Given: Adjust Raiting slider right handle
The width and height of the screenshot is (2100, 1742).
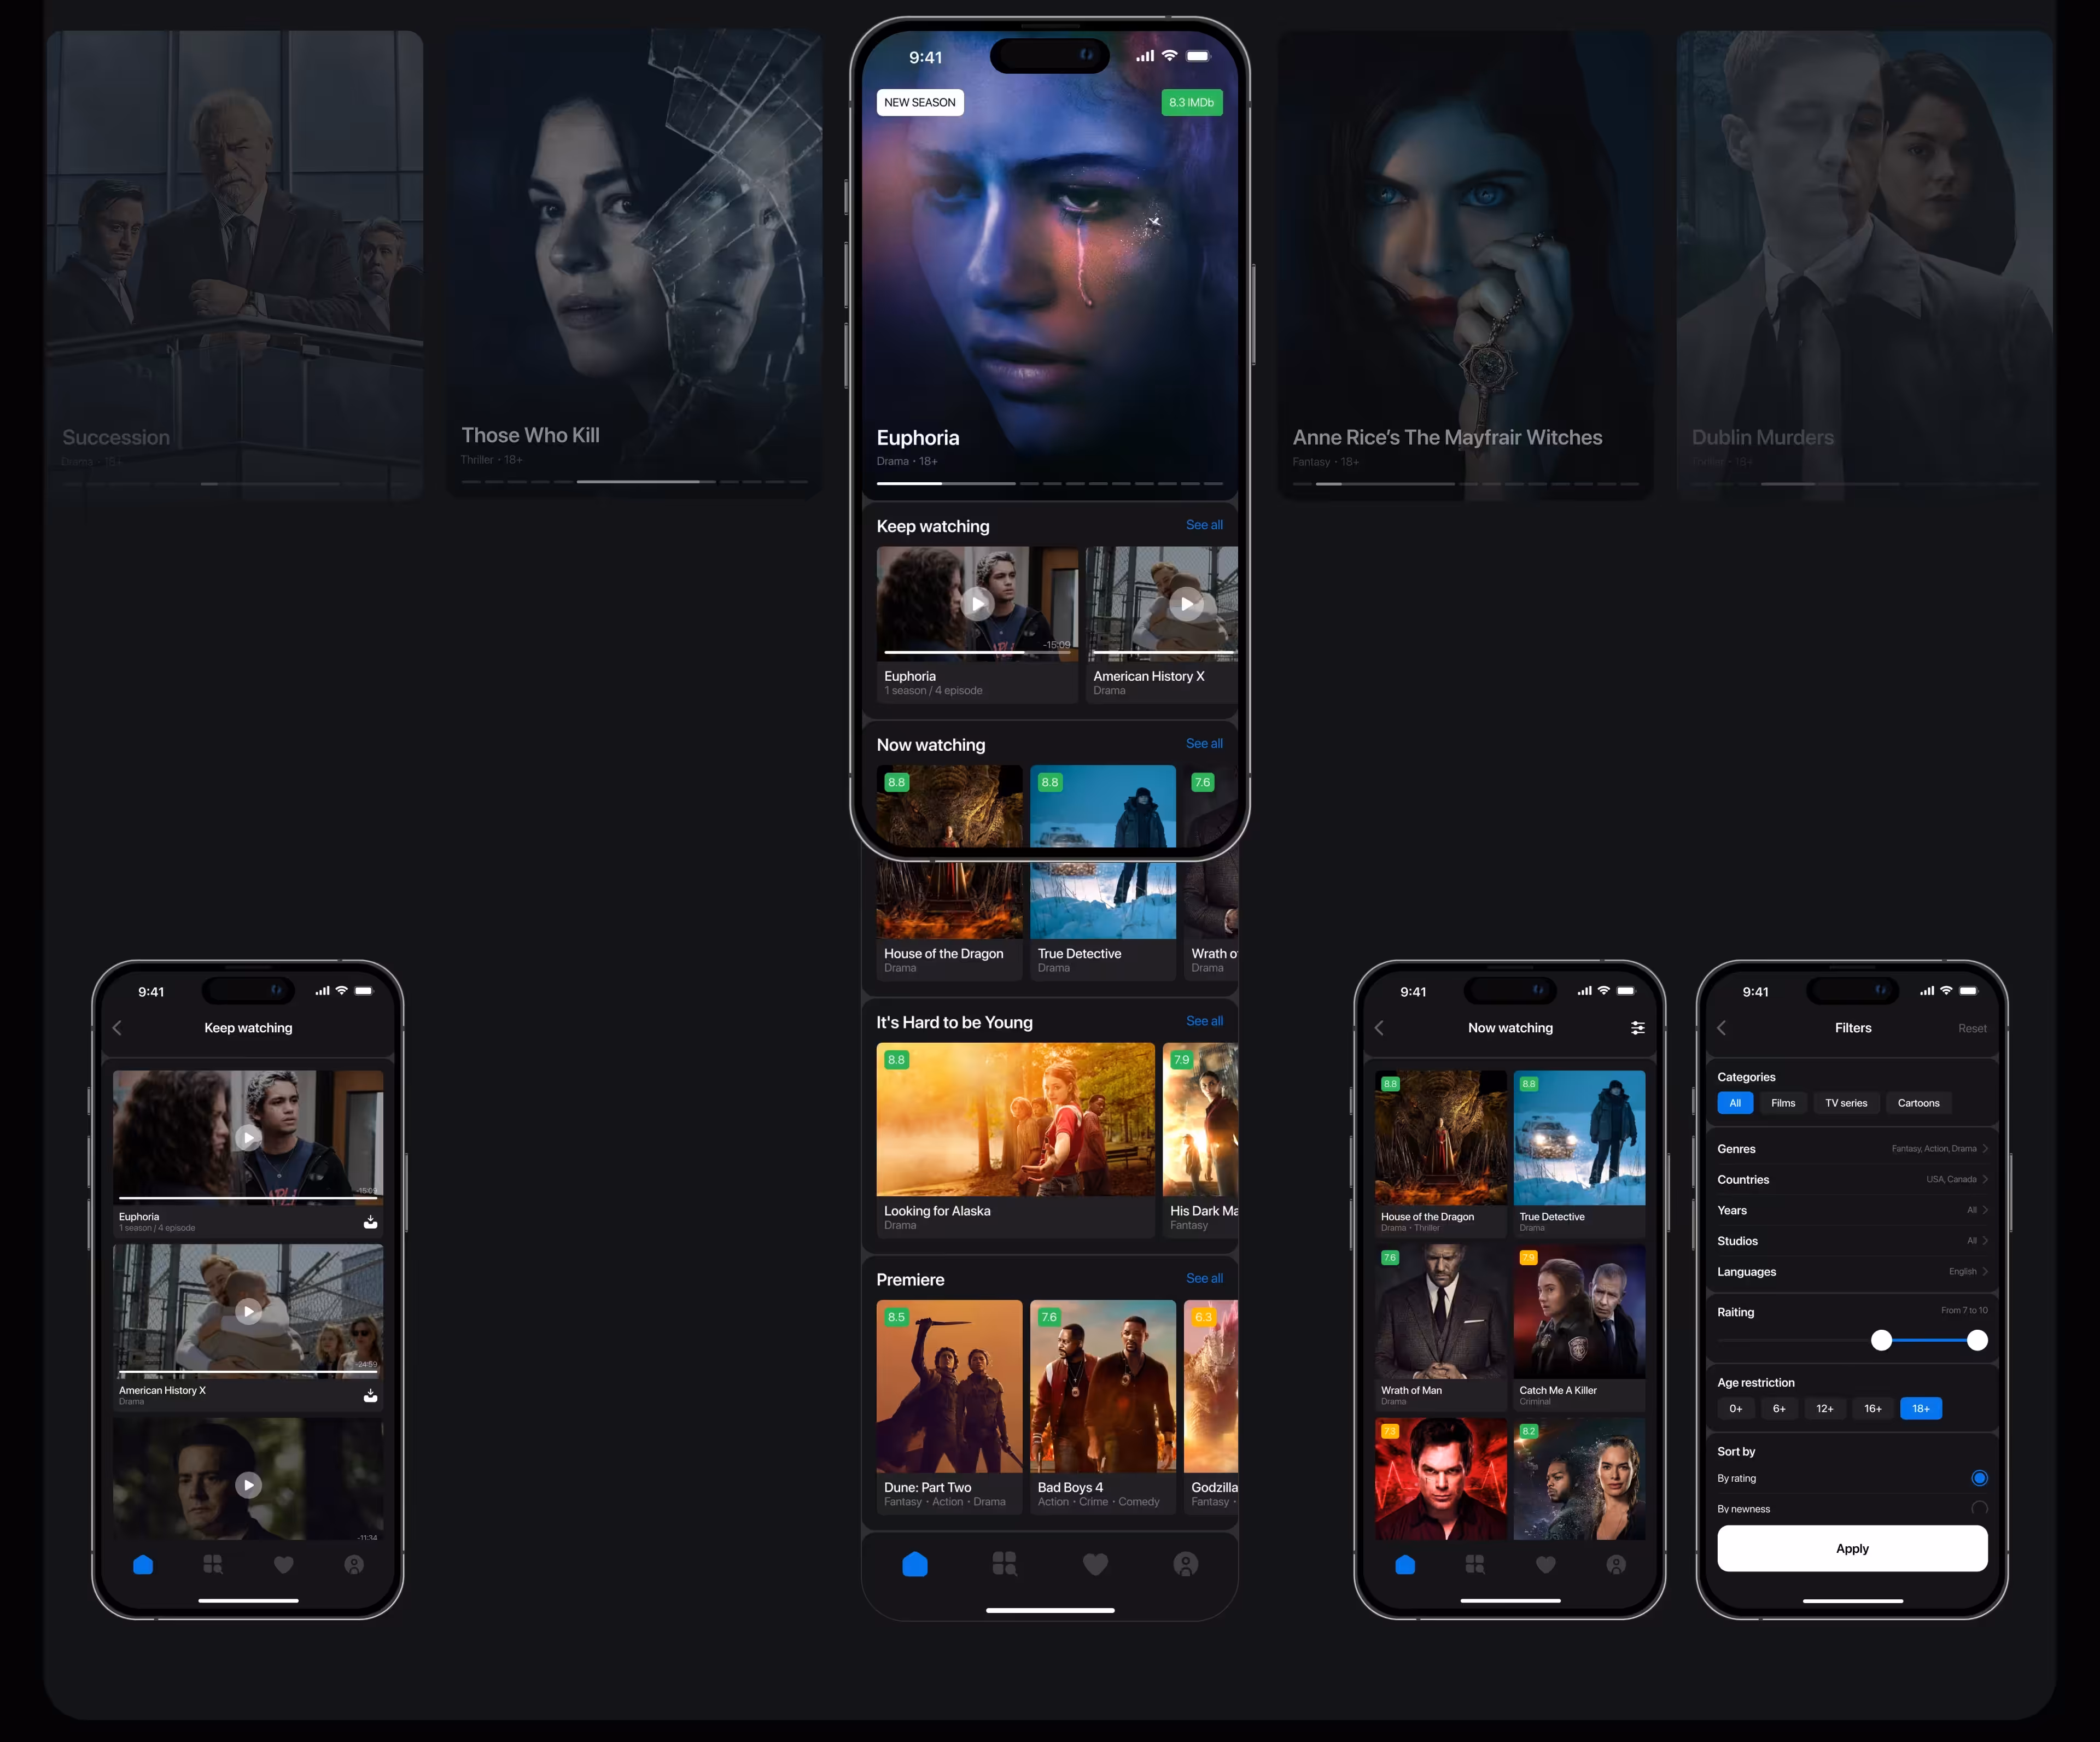Looking at the screenshot, I should [x=1977, y=1340].
